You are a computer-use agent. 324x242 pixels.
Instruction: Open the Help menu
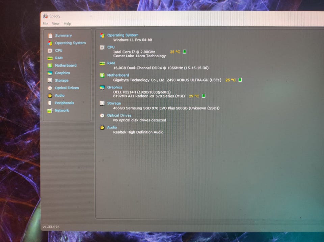[x=67, y=24]
